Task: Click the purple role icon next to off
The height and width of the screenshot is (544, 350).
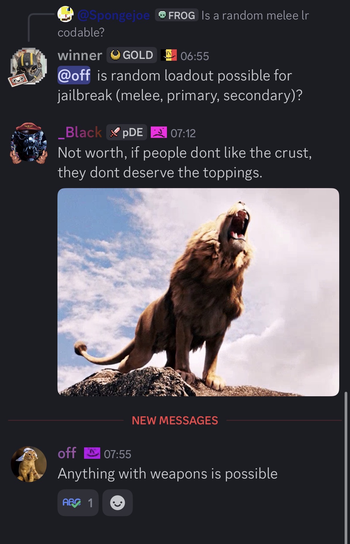Action: (x=92, y=453)
